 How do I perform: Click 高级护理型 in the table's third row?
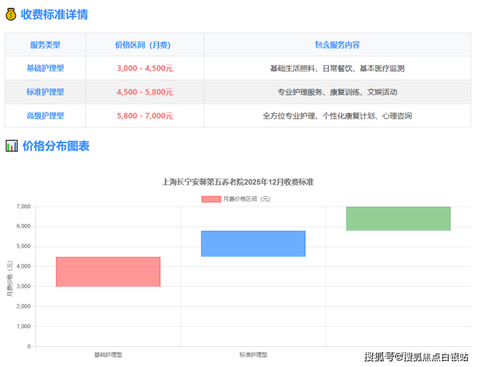tap(45, 116)
